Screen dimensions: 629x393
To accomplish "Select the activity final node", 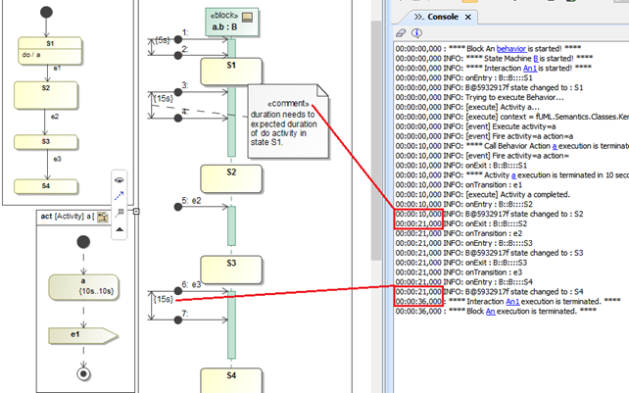I will (x=83, y=373).
